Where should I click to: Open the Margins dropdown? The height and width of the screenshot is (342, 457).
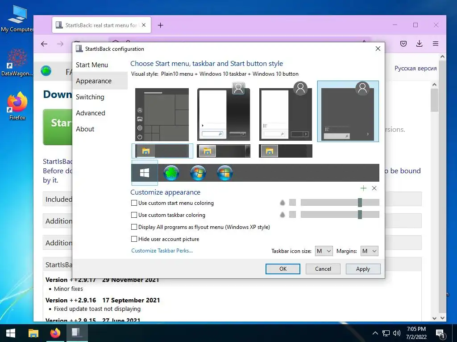pyautogui.click(x=369, y=251)
